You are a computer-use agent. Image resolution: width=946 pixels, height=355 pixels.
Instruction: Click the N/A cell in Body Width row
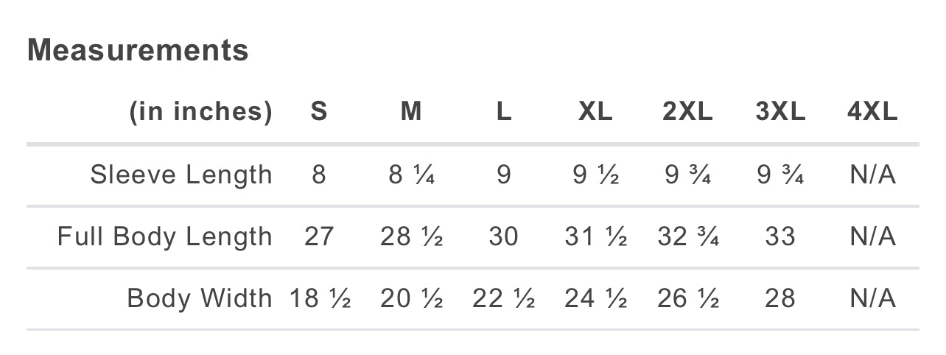pos(872,299)
